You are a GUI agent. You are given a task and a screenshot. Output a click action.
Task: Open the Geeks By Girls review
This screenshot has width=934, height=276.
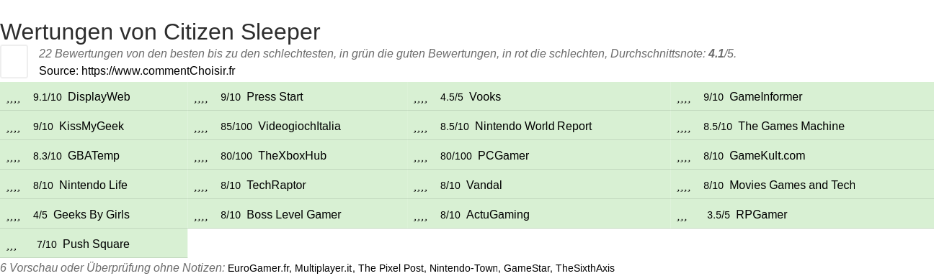click(92, 215)
